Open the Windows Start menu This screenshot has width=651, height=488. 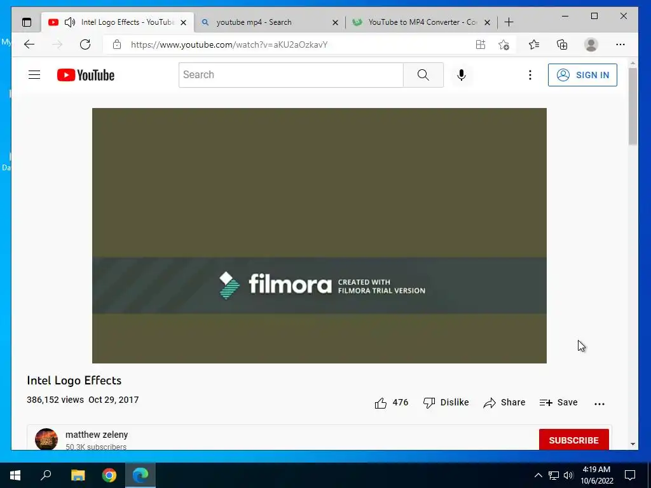pyautogui.click(x=15, y=475)
